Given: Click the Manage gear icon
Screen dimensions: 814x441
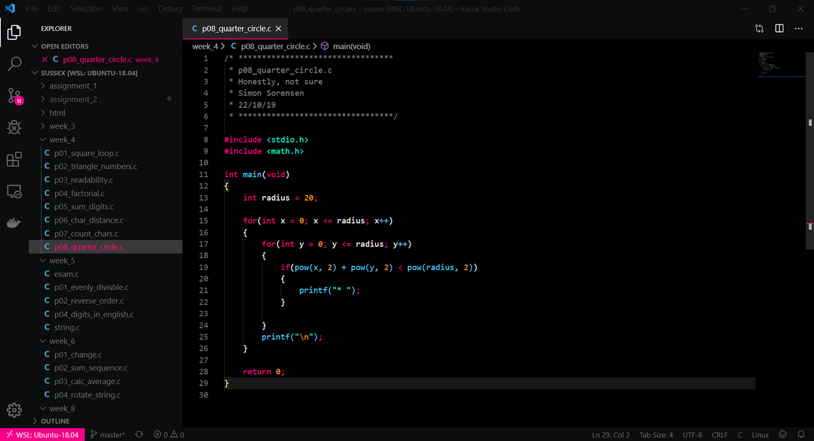Looking at the screenshot, I should click(14, 410).
